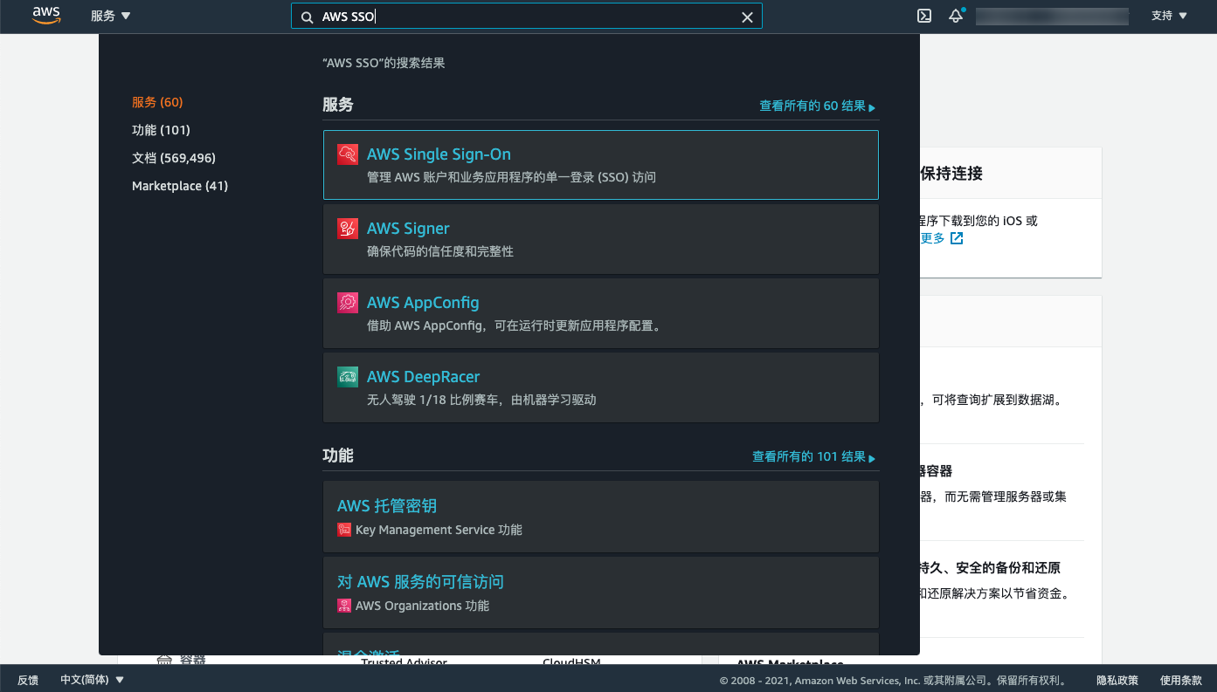Click 查看所有的 60 结果 link

click(x=816, y=106)
